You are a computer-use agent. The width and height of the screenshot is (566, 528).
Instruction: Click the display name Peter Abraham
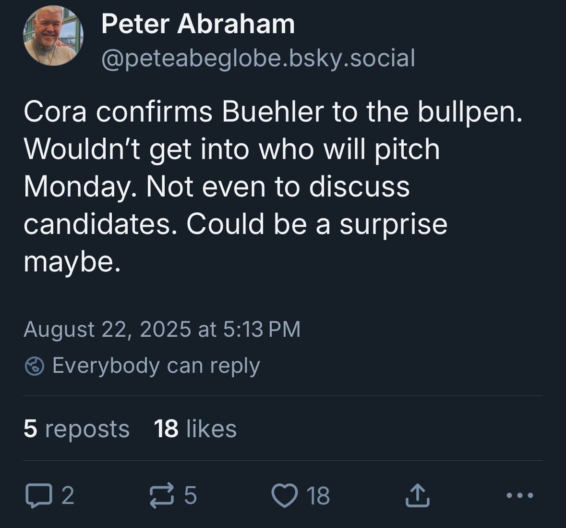(198, 24)
